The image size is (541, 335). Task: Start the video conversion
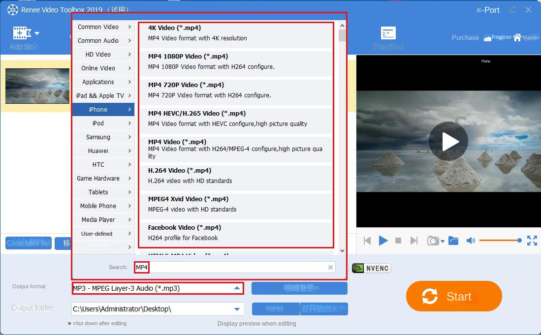tap(453, 297)
